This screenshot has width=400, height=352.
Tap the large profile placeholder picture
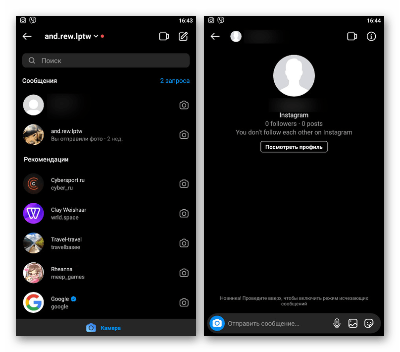(x=294, y=76)
